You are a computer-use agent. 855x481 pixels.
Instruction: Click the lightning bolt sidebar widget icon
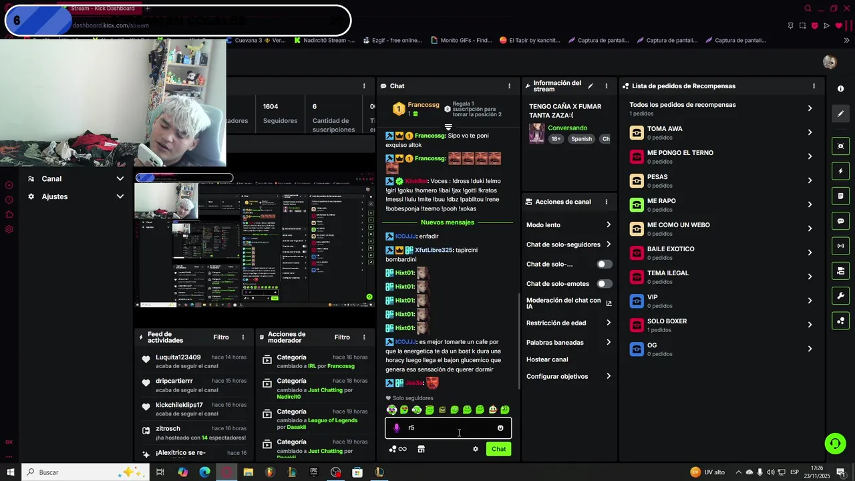(x=840, y=171)
